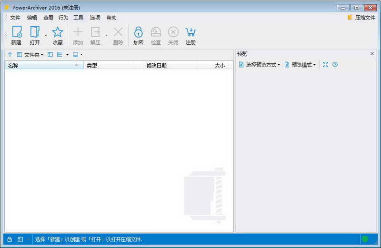
Task: Open the 编辑 menu
Action: [32, 18]
